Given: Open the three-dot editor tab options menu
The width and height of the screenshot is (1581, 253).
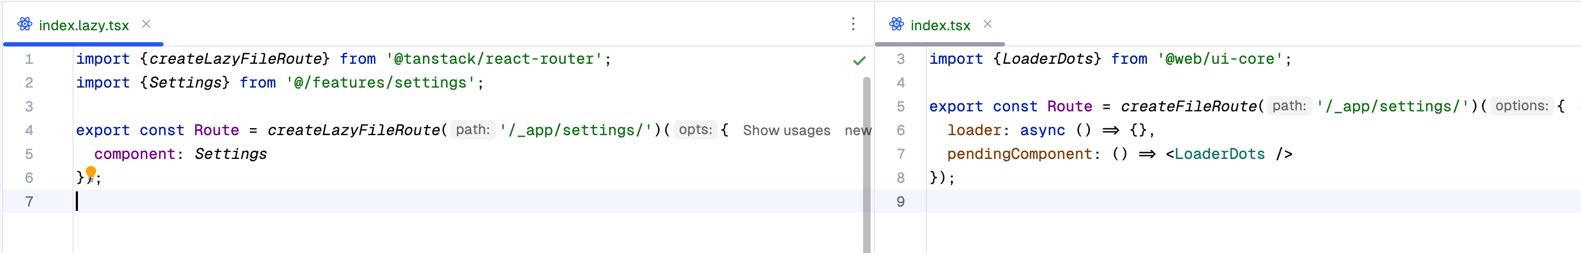Looking at the screenshot, I should tap(853, 24).
